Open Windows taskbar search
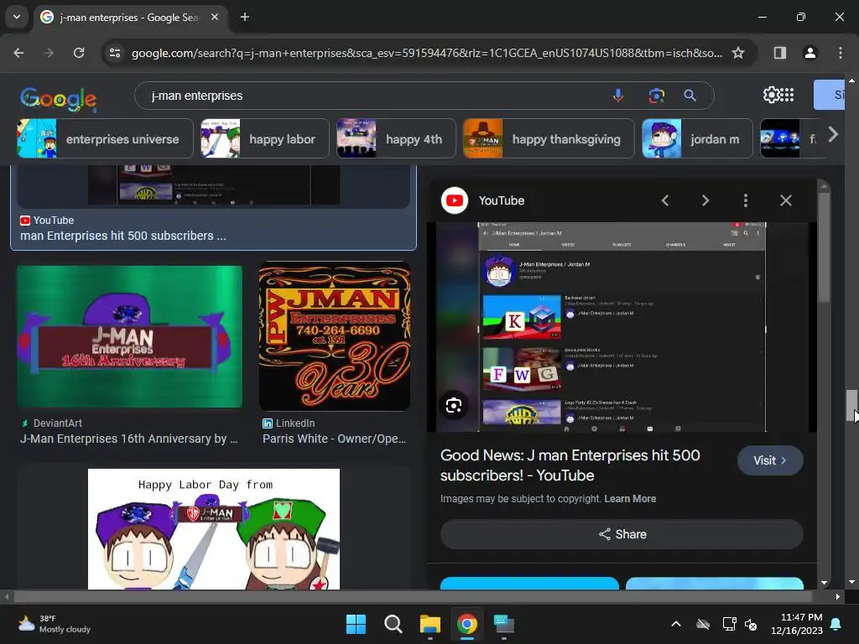Image resolution: width=859 pixels, height=644 pixels. point(393,624)
